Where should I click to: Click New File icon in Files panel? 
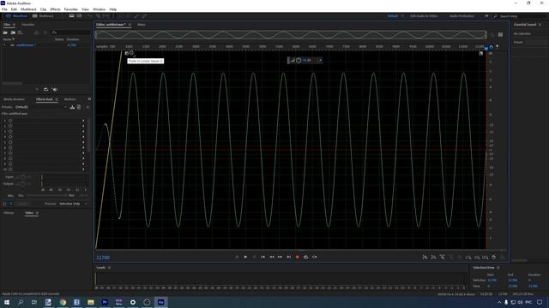tap(21, 33)
